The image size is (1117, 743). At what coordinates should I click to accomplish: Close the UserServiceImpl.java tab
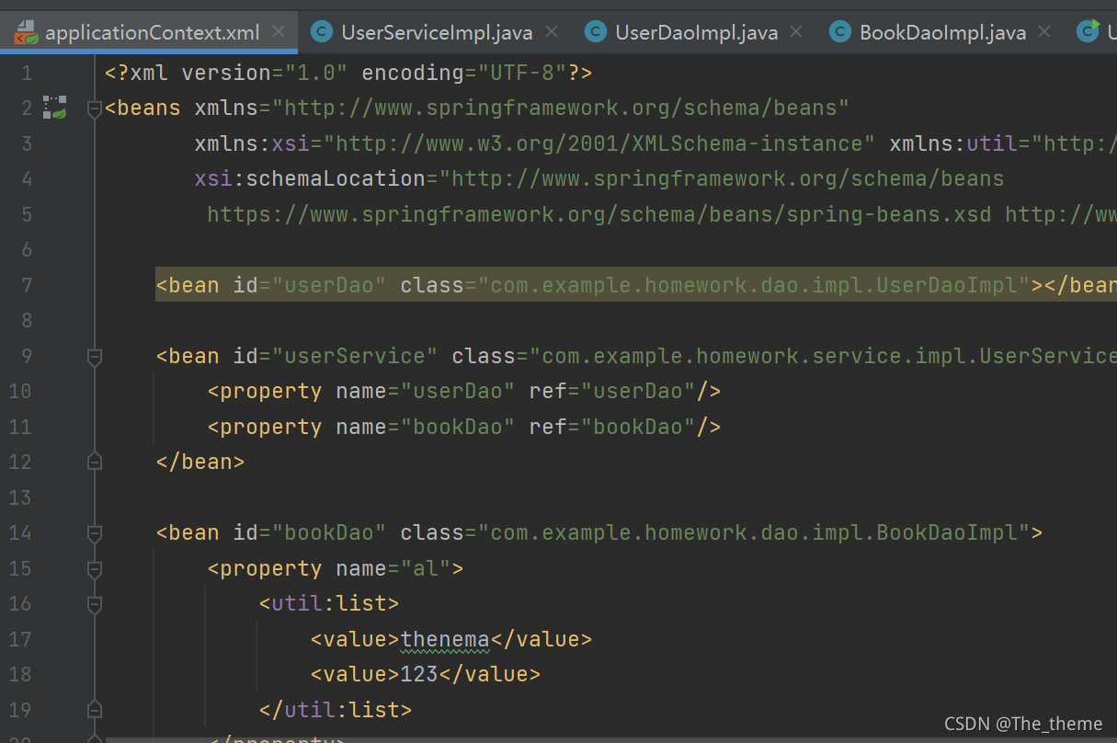pyautogui.click(x=552, y=32)
